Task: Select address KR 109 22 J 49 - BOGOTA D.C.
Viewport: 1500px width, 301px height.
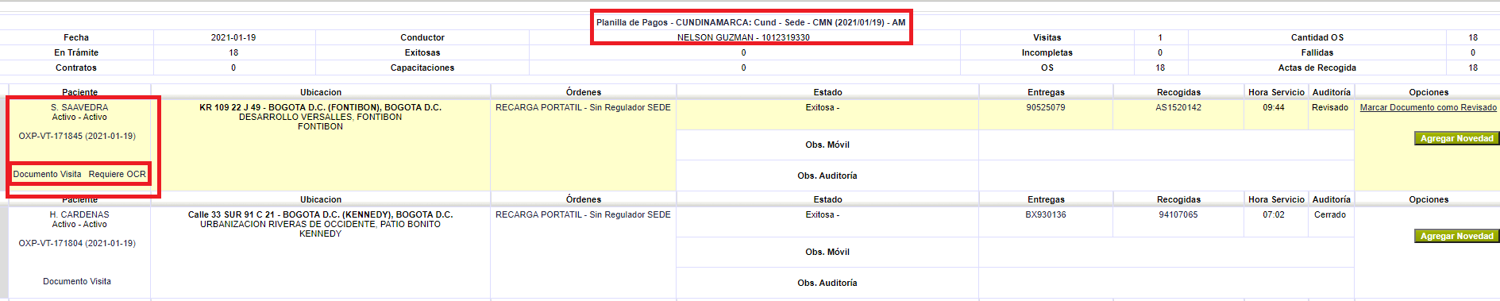Action: (320, 107)
